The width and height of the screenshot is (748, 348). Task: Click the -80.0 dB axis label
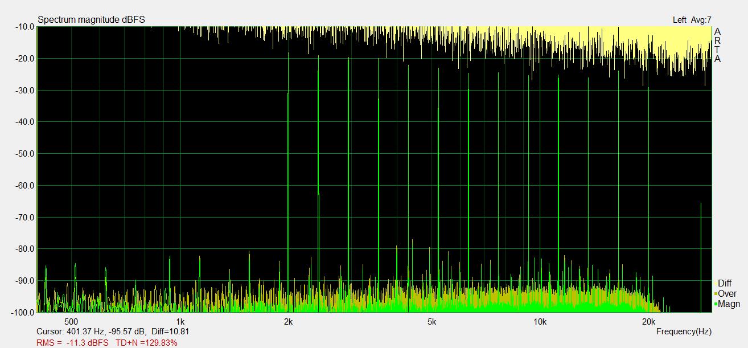pos(24,249)
